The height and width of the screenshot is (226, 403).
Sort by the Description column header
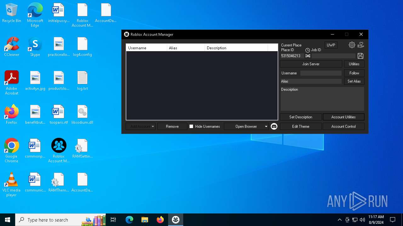pos(236,48)
